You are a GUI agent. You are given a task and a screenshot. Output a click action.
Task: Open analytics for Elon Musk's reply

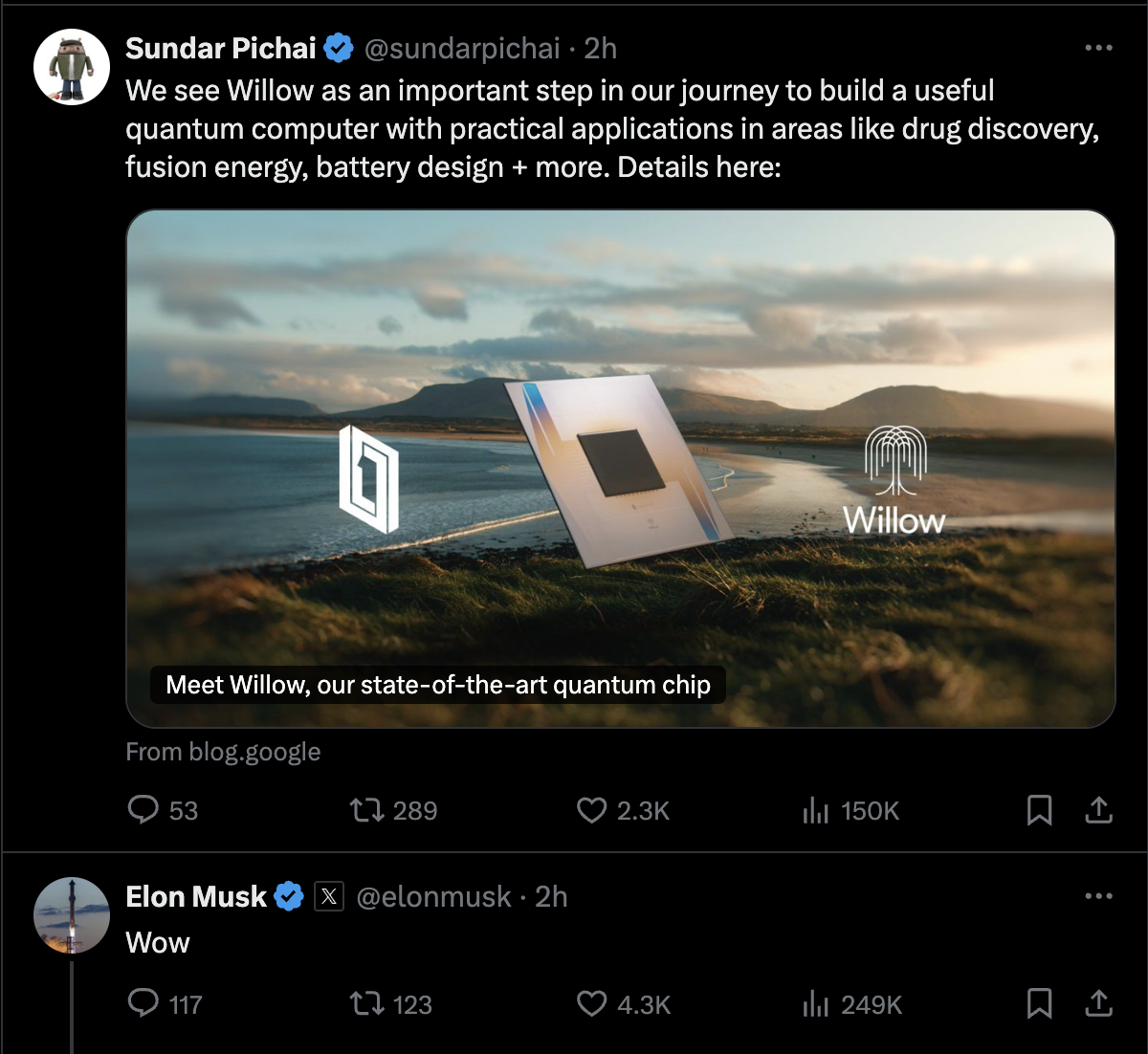coord(814,1003)
